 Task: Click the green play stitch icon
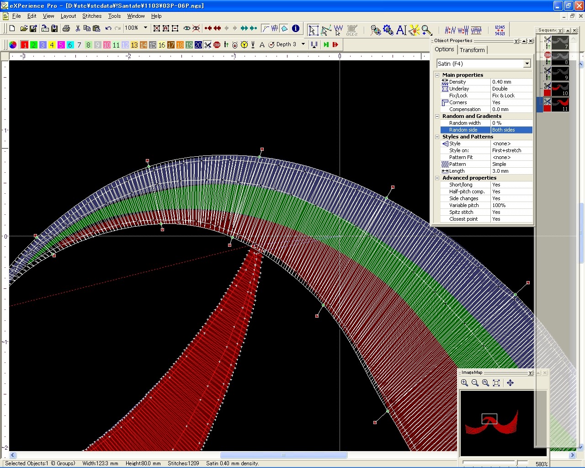(326, 45)
